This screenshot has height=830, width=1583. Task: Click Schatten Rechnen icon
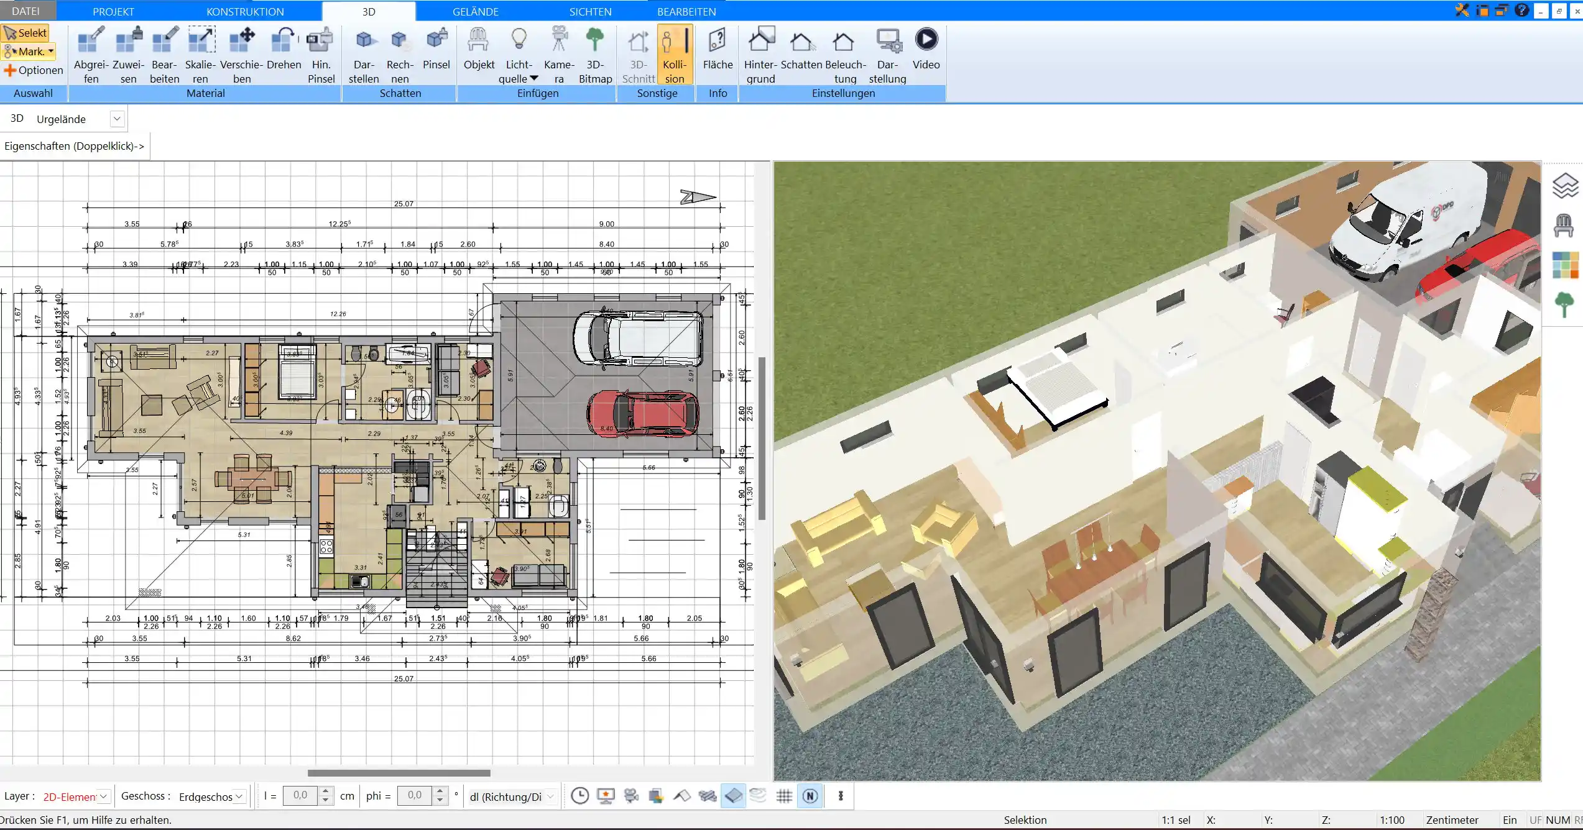pos(400,55)
